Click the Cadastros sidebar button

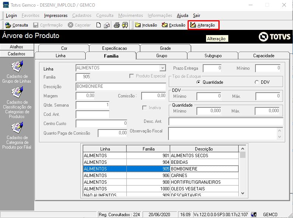(17, 54)
